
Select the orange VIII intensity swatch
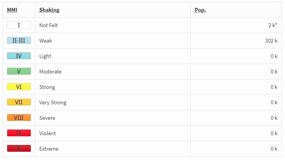[x=19, y=117]
